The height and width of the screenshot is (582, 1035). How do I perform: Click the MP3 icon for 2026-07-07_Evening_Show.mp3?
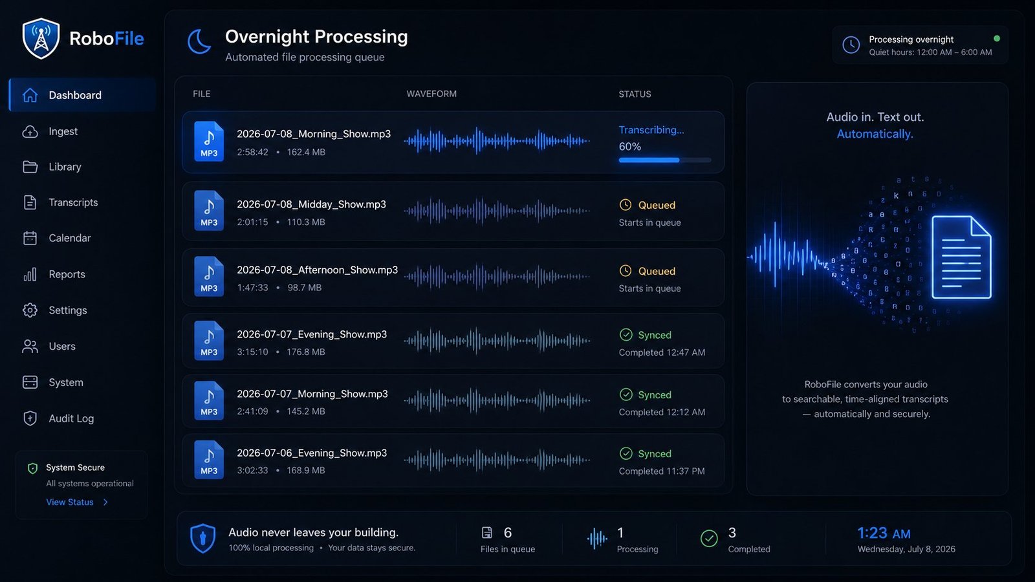point(209,341)
